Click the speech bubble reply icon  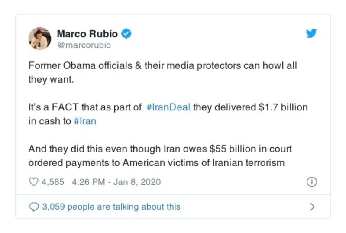pyautogui.click(x=33, y=207)
